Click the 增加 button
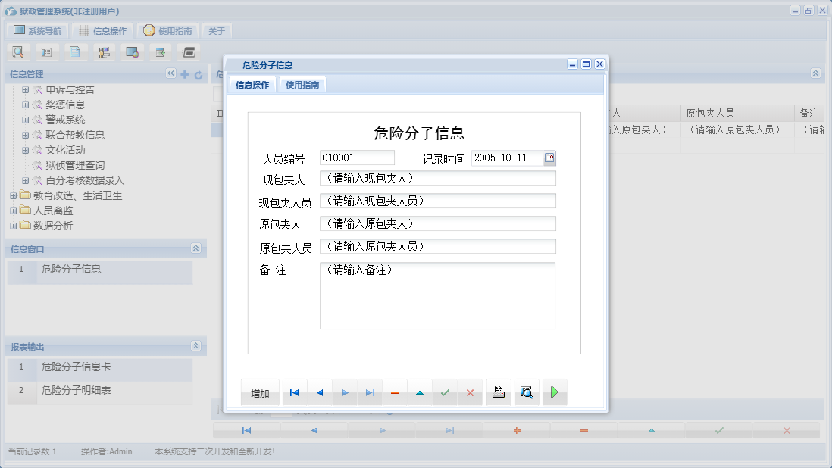This screenshot has height=468, width=832. point(260,392)
